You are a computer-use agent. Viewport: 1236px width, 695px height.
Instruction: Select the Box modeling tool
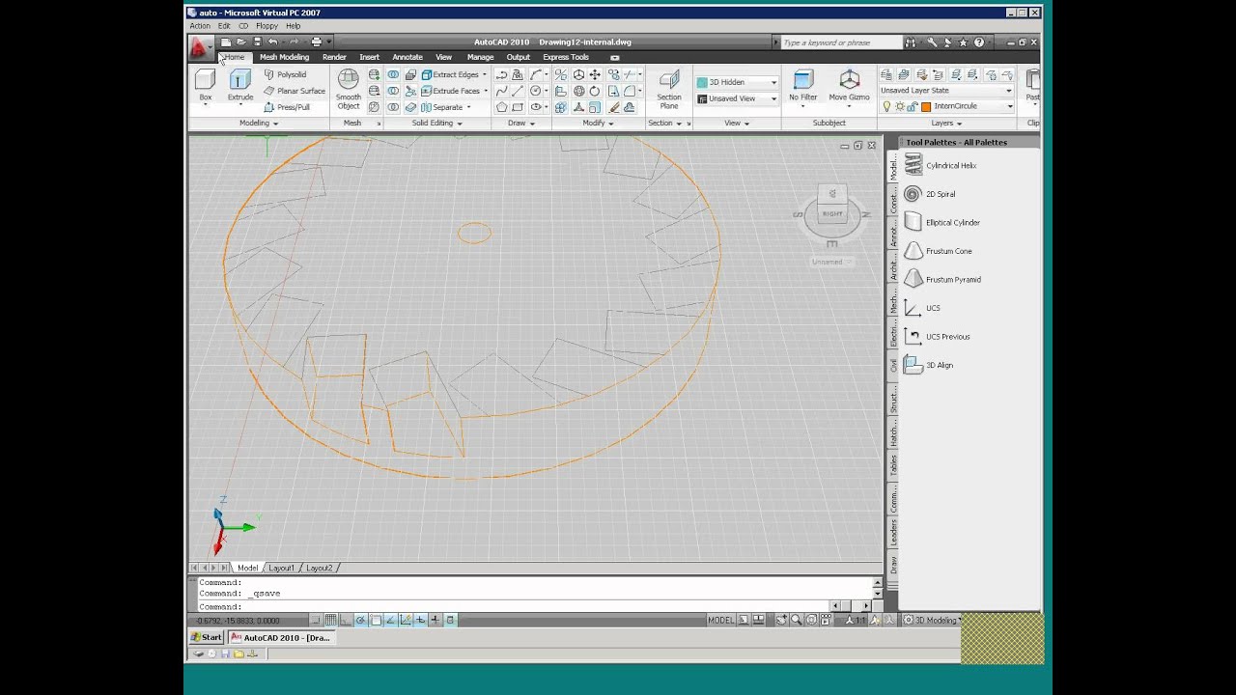click(206, 86)
